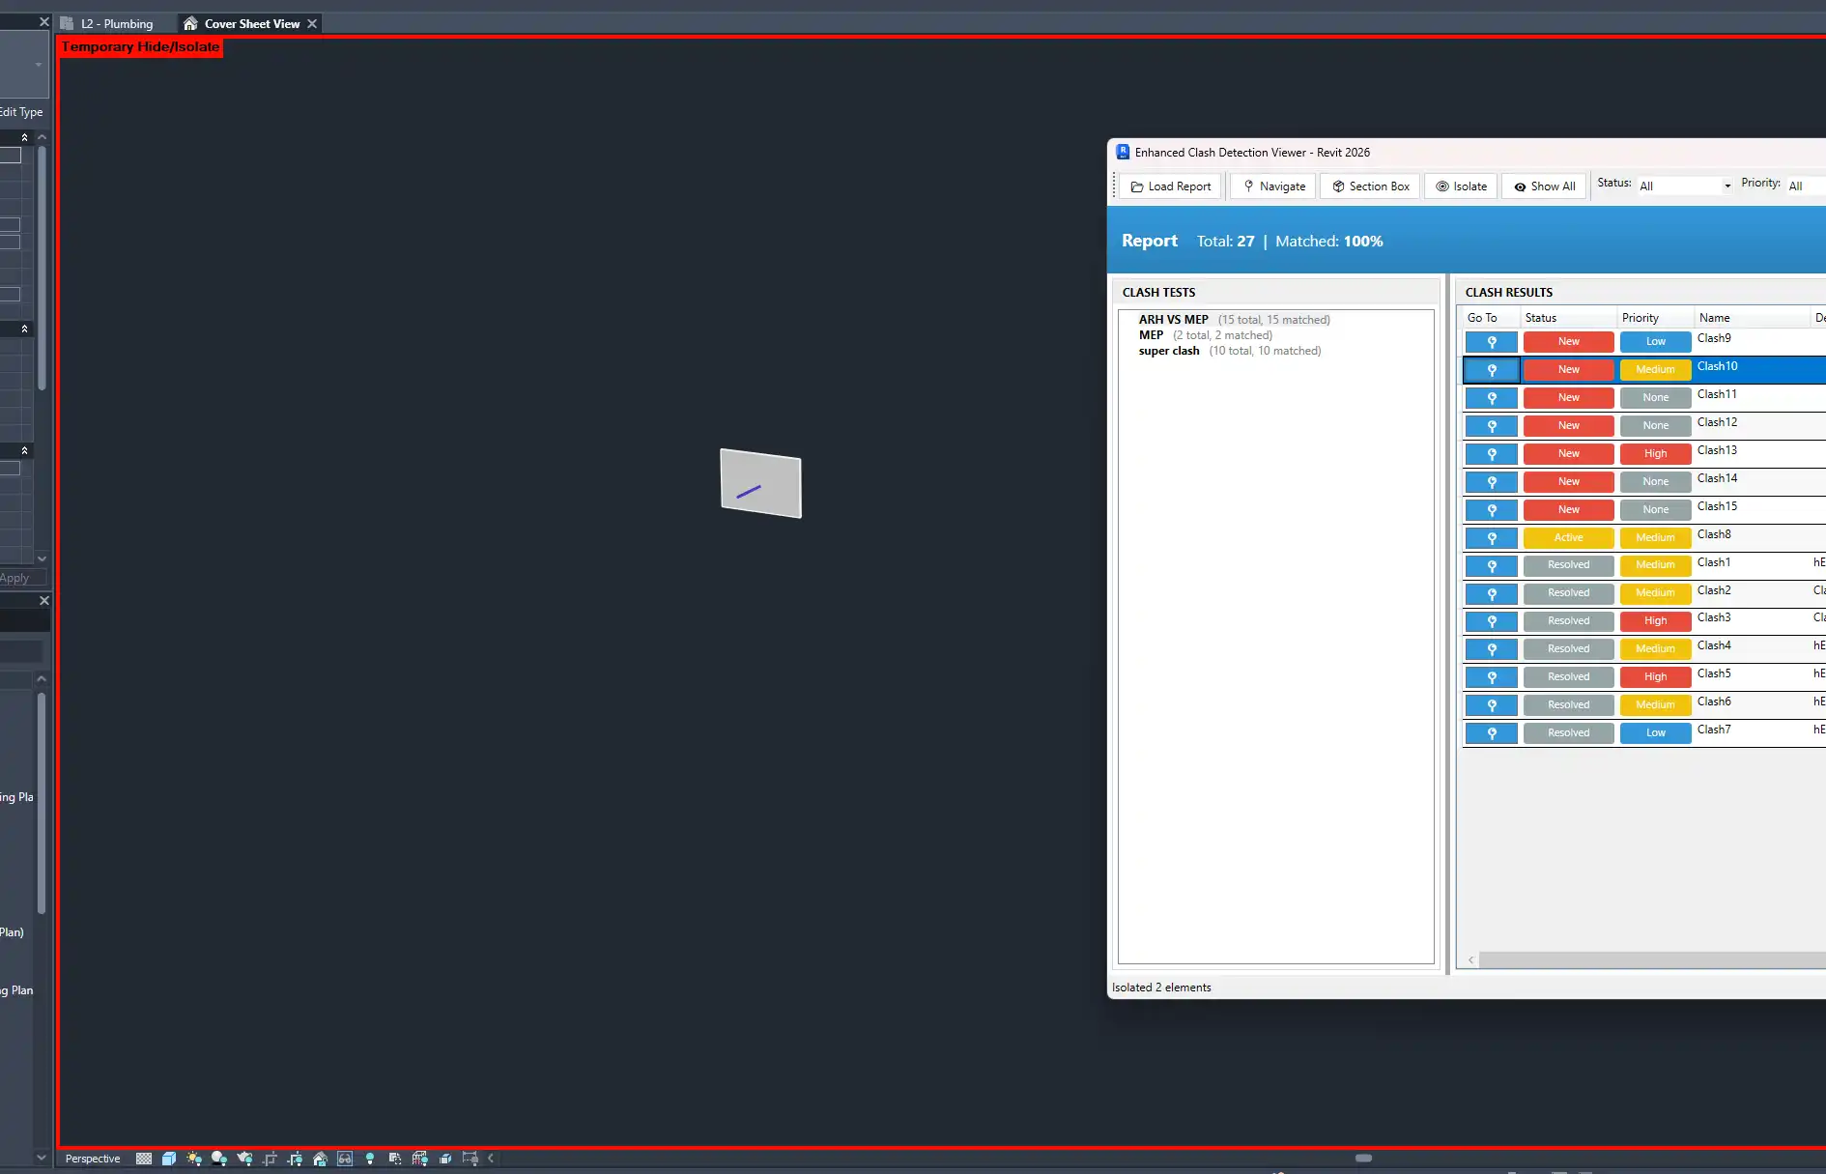The width and height of the screenshot is (1826, 1174).
Task: Open the Visual Style cube icon
Action: (x=169, y=1159)
